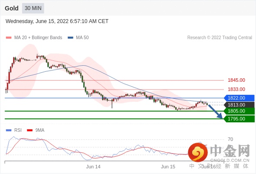This screenshot has width=256, height=174.
Task: Click the blue downward forecast arrow
Action: [x=216, y=112]
